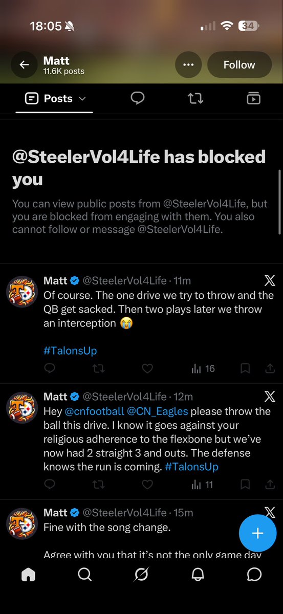This screenshot has height=614, width=283.
Task: View analytics showing 11 views
Action: 203,484
